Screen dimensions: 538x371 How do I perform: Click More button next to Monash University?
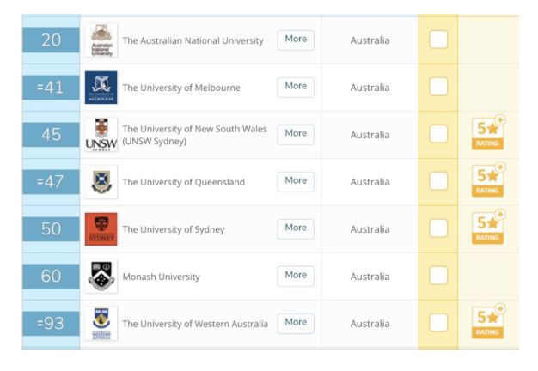click(x=296, y=277)
